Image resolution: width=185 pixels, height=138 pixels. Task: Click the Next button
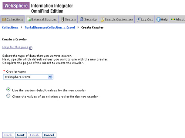click(21, 135)
